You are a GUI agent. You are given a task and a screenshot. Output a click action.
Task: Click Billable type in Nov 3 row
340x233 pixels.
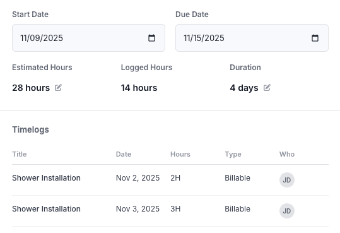237,209
